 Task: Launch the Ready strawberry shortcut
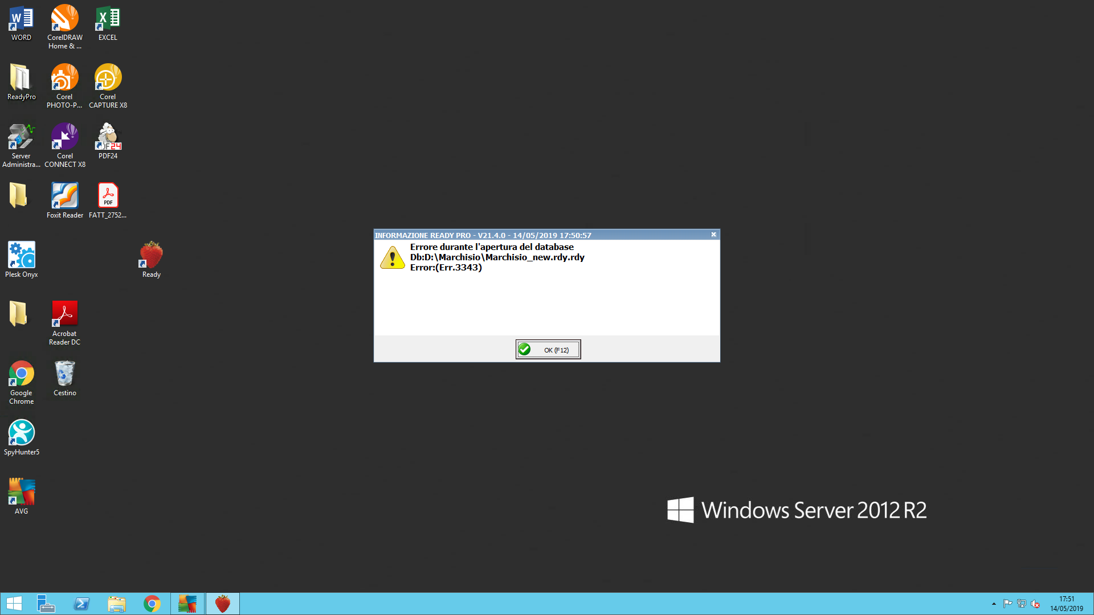tap(151, 260)
